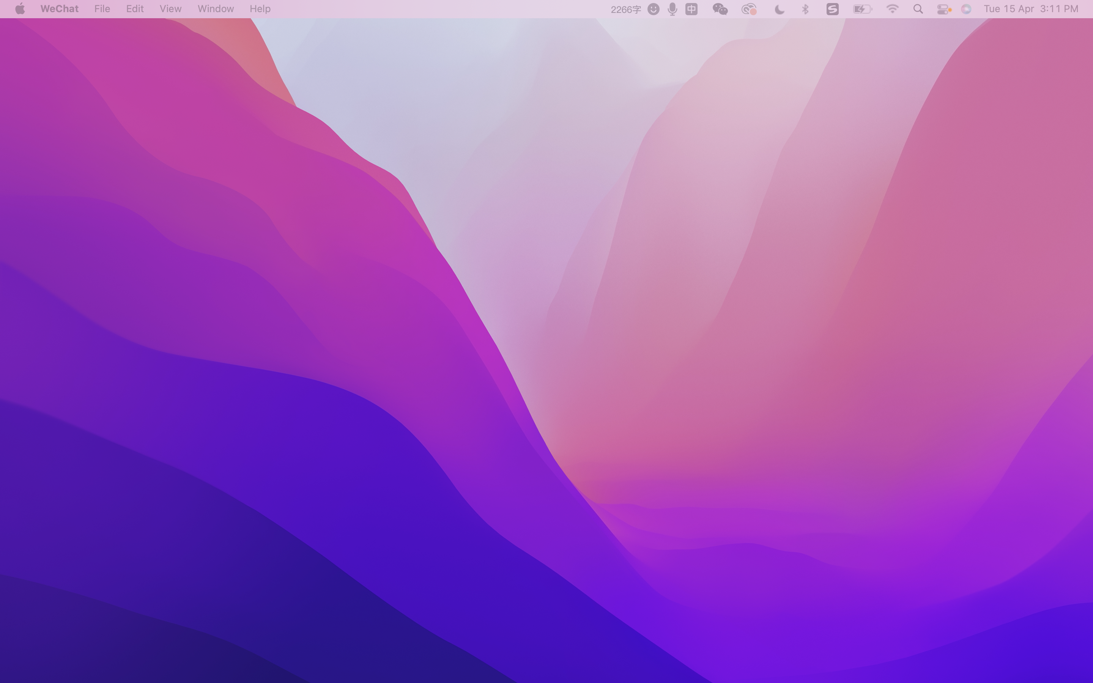Open the Window menu

(216, 9)
